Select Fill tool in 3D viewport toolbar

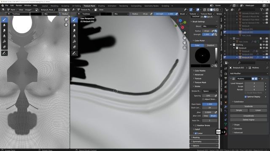pos(74,41)
